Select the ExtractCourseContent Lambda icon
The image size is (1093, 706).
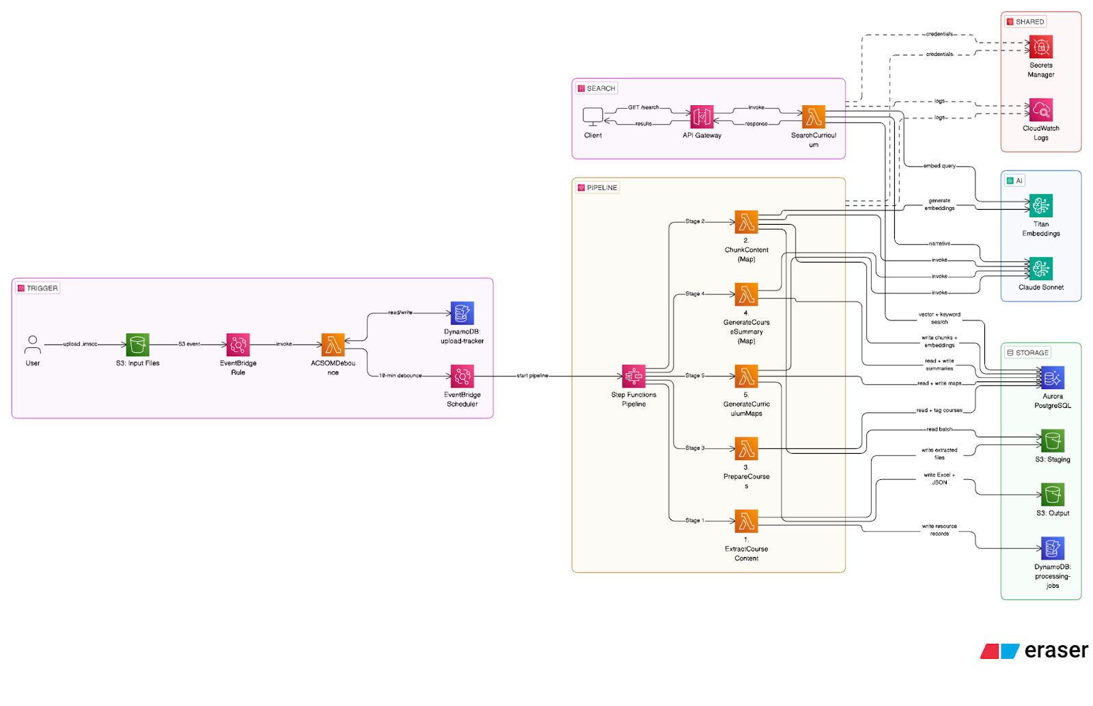[746, 521]
